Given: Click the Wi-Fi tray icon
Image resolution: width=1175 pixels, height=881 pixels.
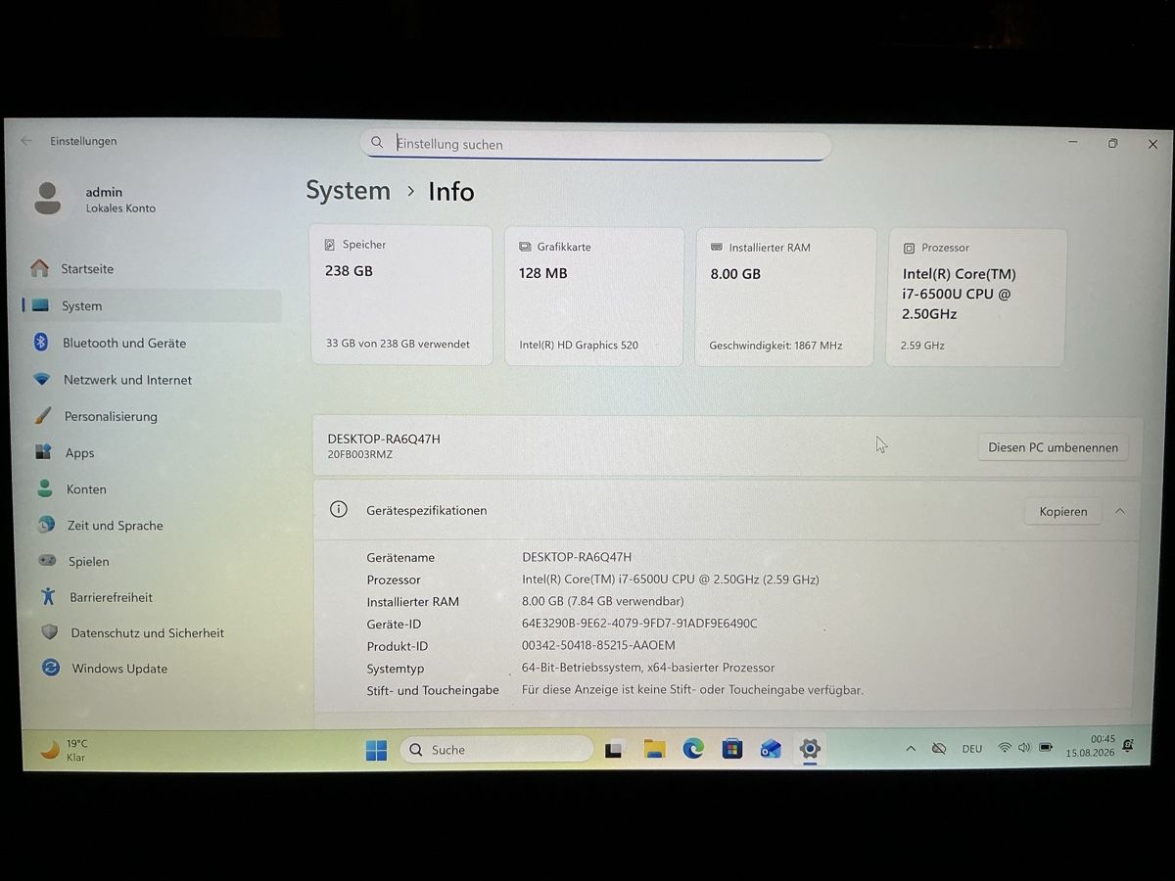Looking at the screenshot, I should pos(1004,748).
